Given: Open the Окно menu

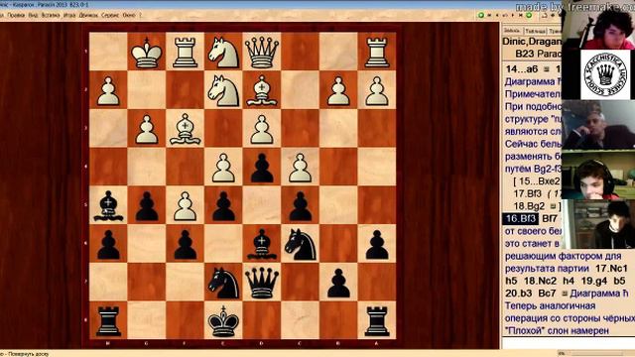Looking at the screenshot, I should [x=129, y=15].
